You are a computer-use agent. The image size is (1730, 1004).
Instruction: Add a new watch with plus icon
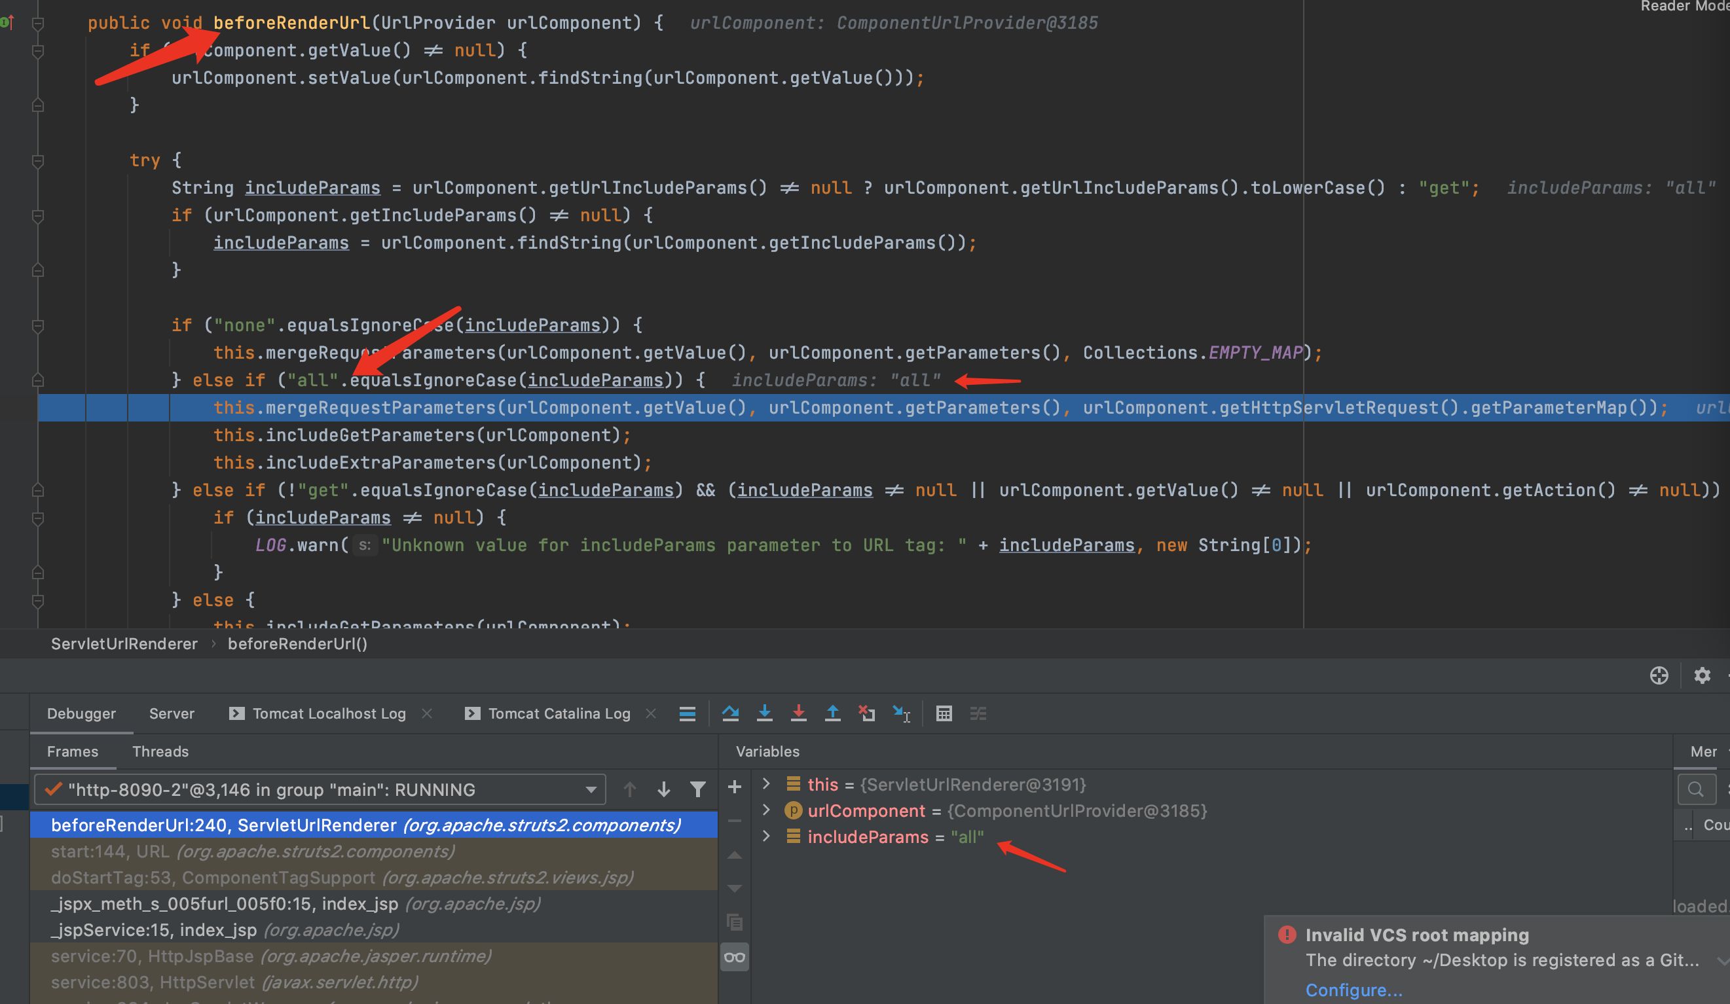click(x=735, y=787)
